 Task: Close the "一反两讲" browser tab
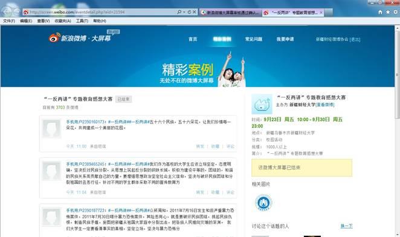click(321, 13)
